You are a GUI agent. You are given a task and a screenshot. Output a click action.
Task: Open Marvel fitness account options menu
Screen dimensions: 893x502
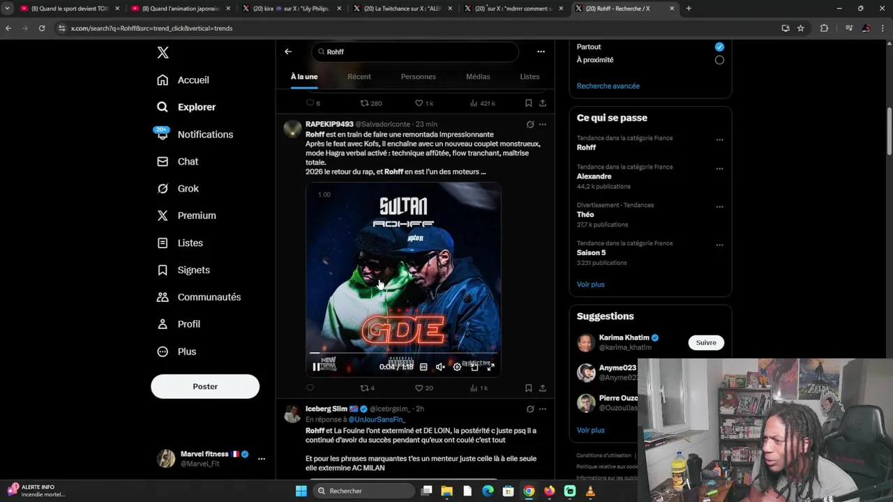coord(262,459)
